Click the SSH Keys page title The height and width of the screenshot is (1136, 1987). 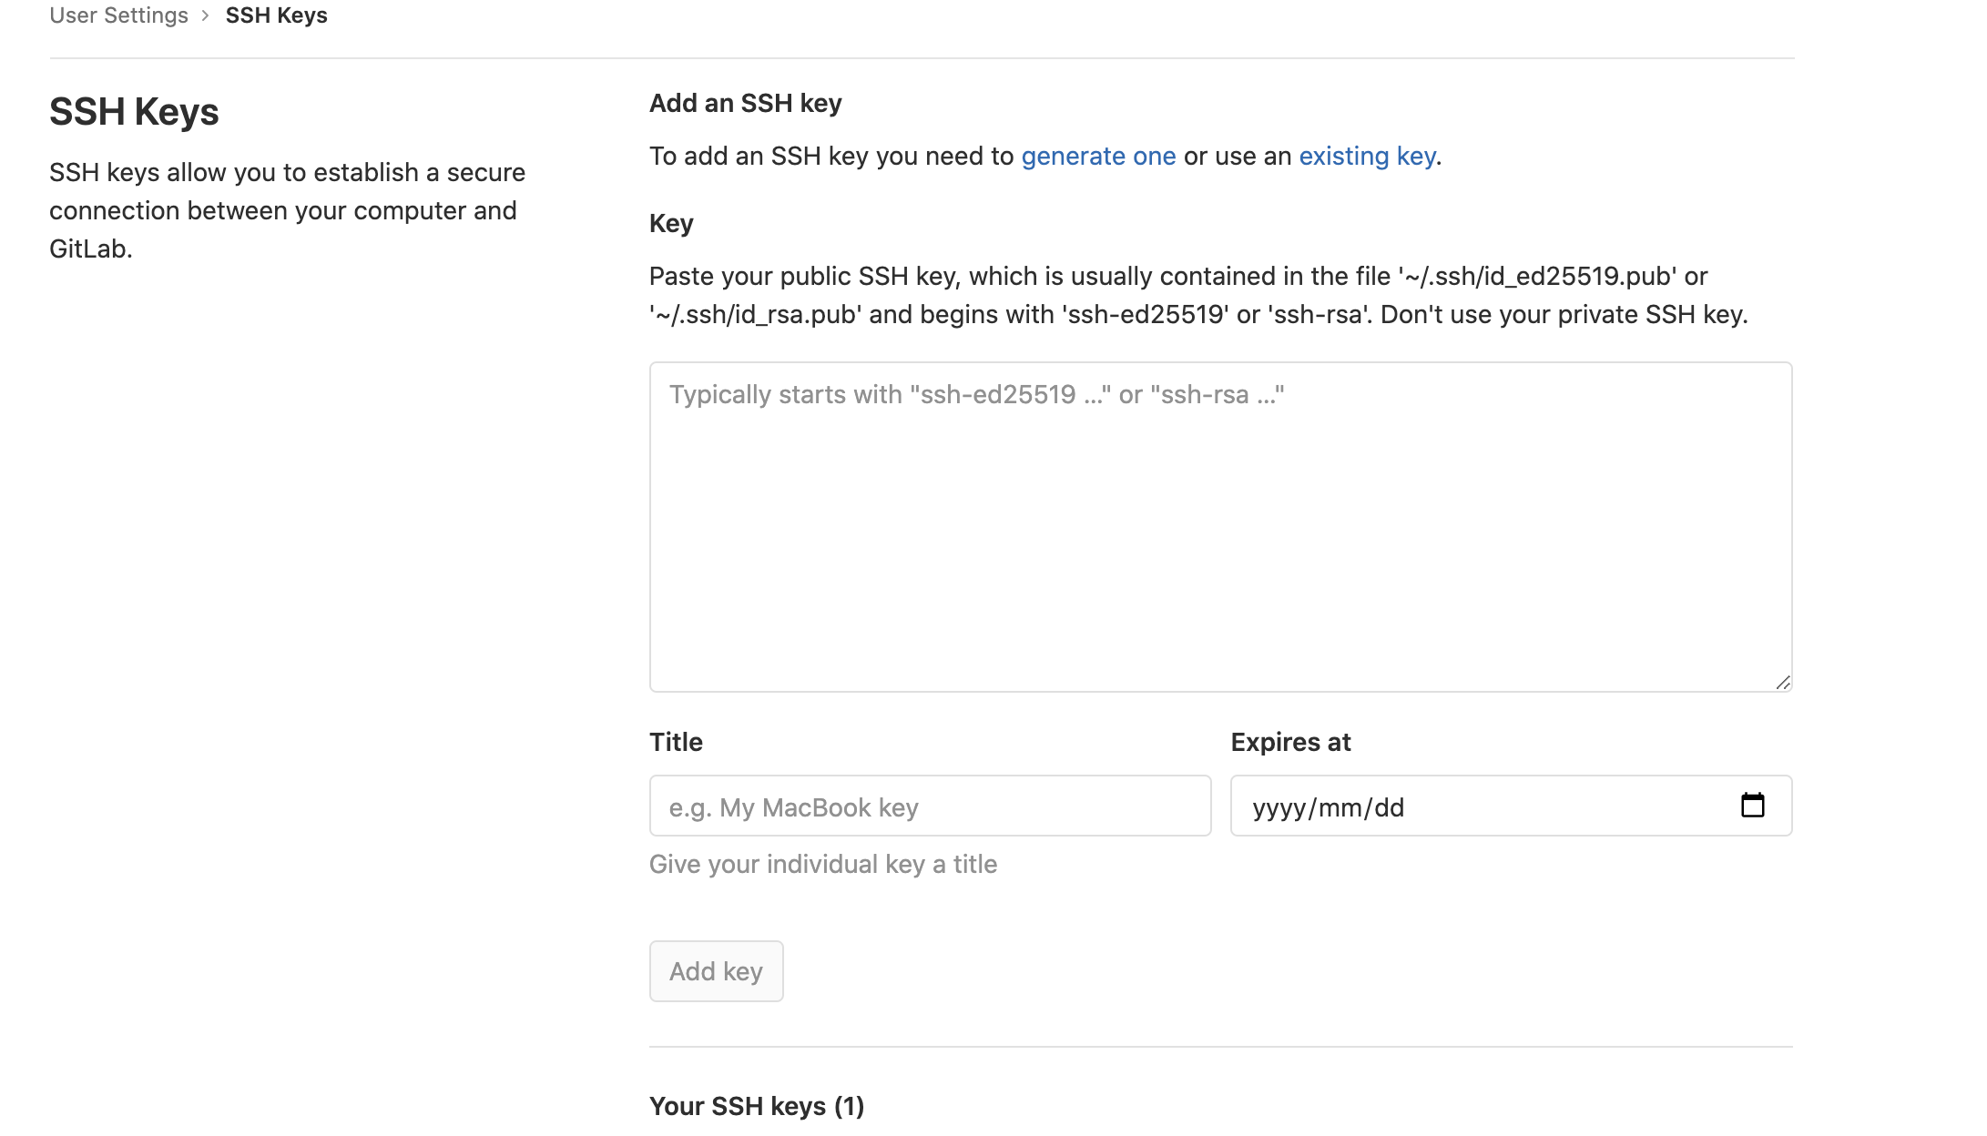point(134,112)
